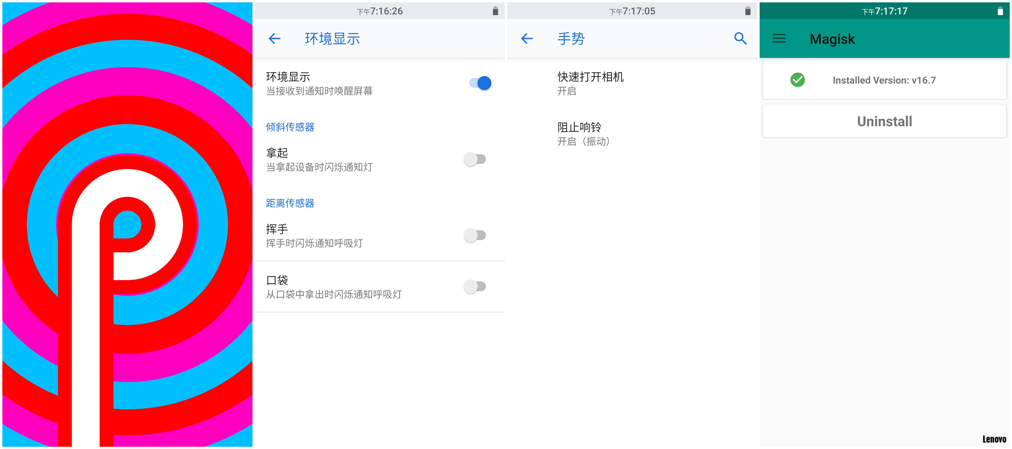Image resolution: width=1012 pixels, height=449 pixels.
Task: Tap the Uninstall button in Magisk
Action: click(x=884, y=121)
